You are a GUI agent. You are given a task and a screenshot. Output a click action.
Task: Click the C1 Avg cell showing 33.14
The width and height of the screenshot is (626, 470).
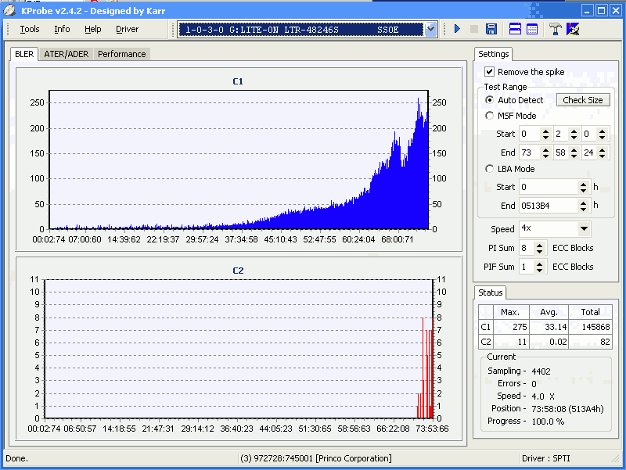tap(549, 327)
